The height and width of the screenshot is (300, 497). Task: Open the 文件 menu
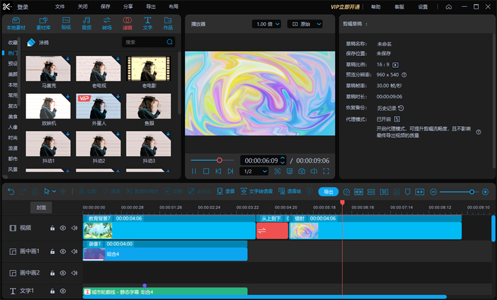coord(60,6)
